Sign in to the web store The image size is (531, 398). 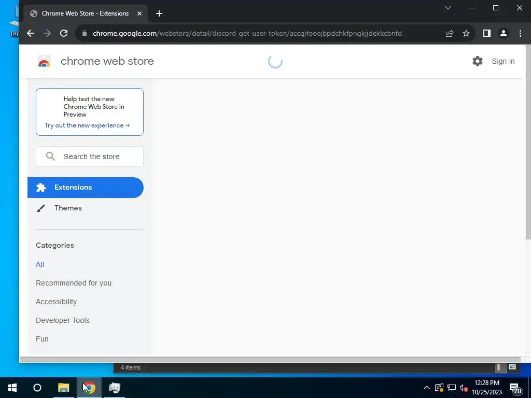pyautogui.click(x=503, y=61)
